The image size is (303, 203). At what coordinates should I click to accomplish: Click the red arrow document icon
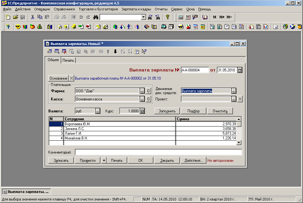click(x=88, y=26)
